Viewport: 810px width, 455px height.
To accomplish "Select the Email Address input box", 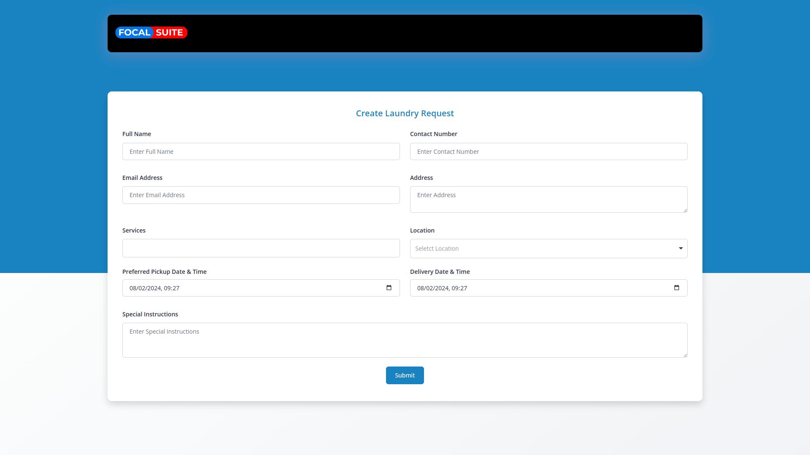I will coord(261,195).
